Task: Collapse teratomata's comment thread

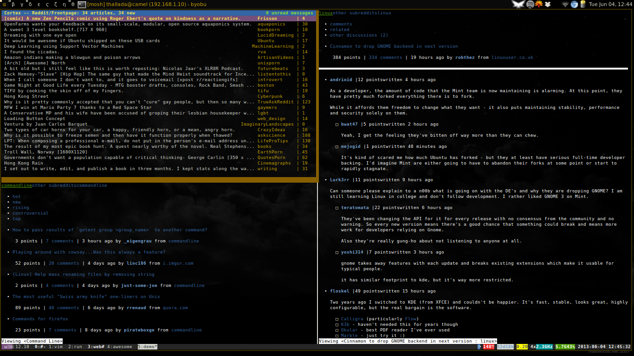Action: (x=337, y=207)
